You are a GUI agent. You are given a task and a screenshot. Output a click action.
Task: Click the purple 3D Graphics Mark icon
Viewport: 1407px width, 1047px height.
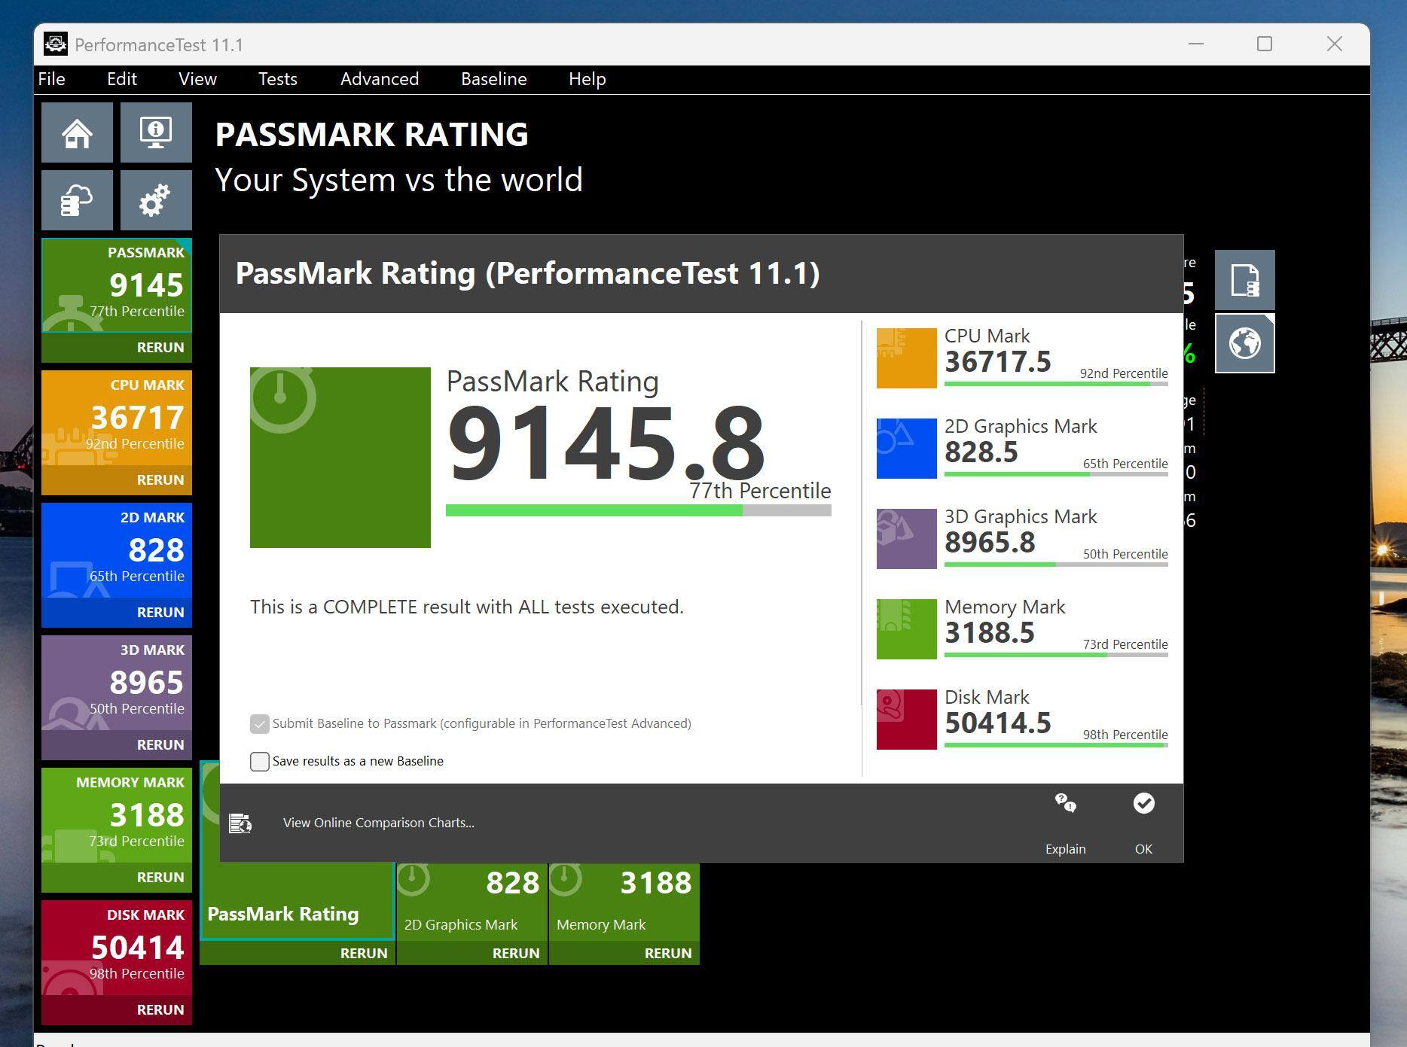tap(907, 539)
